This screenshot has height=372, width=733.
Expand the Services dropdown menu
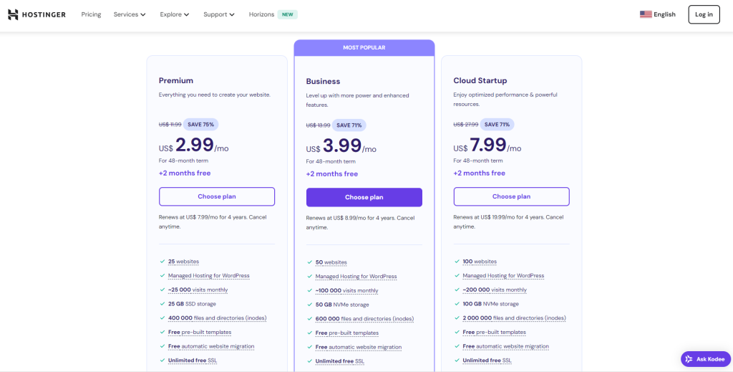[130, 14]
